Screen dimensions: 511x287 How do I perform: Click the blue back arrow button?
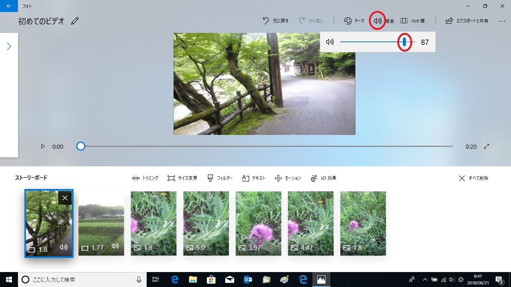coord(9,6)
